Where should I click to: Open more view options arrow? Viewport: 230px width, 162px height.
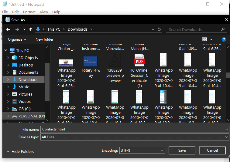(211, 39)
